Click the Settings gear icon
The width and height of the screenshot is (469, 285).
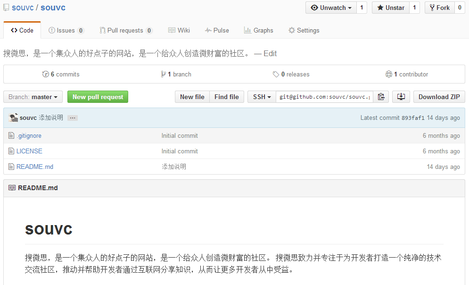click(x=292, y=30)
